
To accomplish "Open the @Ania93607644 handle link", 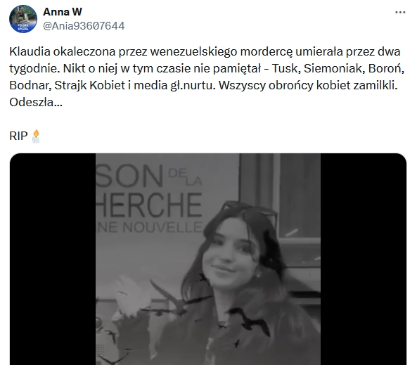I will tap(84, 26).
